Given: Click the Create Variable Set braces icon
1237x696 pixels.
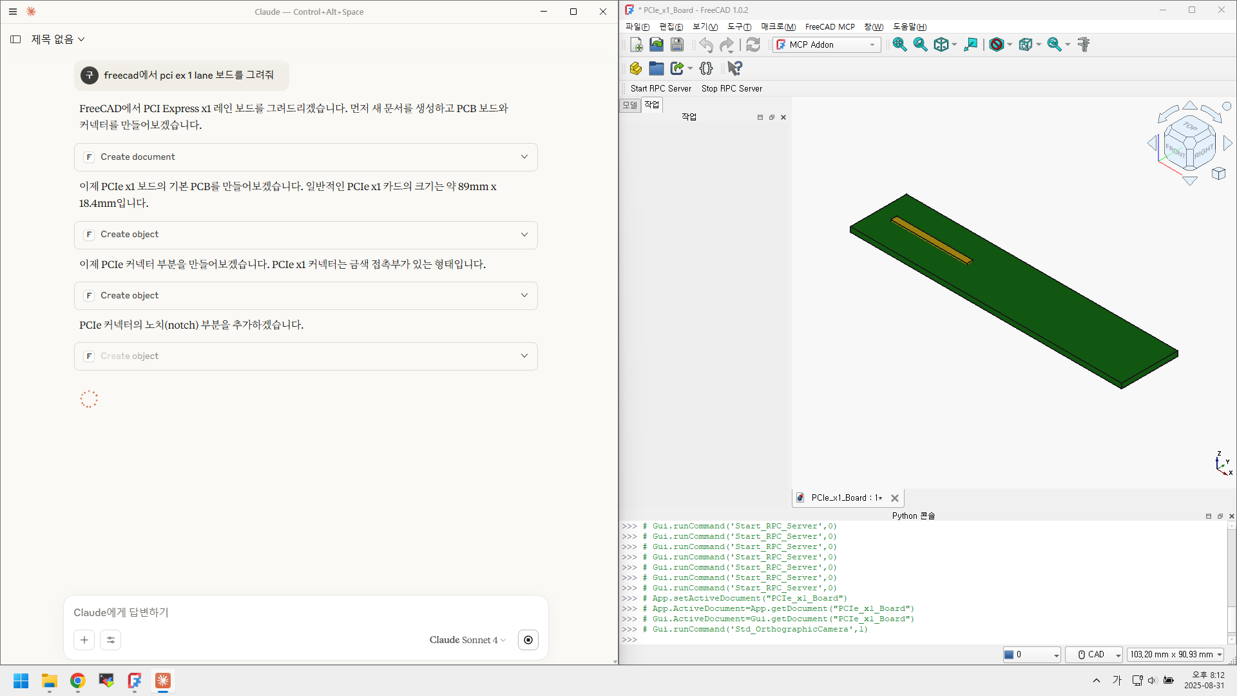Looking at the screenshot, I should [706, 68].
